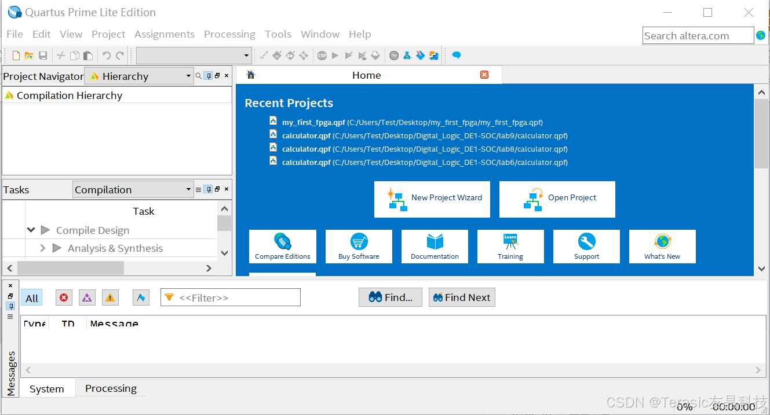Click the Undo arrow icon
The height and width of the screenshot is (415, 770).
click(107, 56)
